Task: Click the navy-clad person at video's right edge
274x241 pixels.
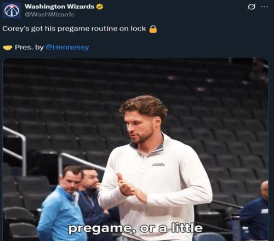Action: [x=254, y=210]
